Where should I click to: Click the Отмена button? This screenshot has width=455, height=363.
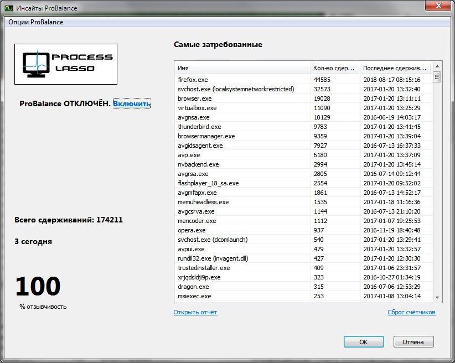(x=413, y=342)
